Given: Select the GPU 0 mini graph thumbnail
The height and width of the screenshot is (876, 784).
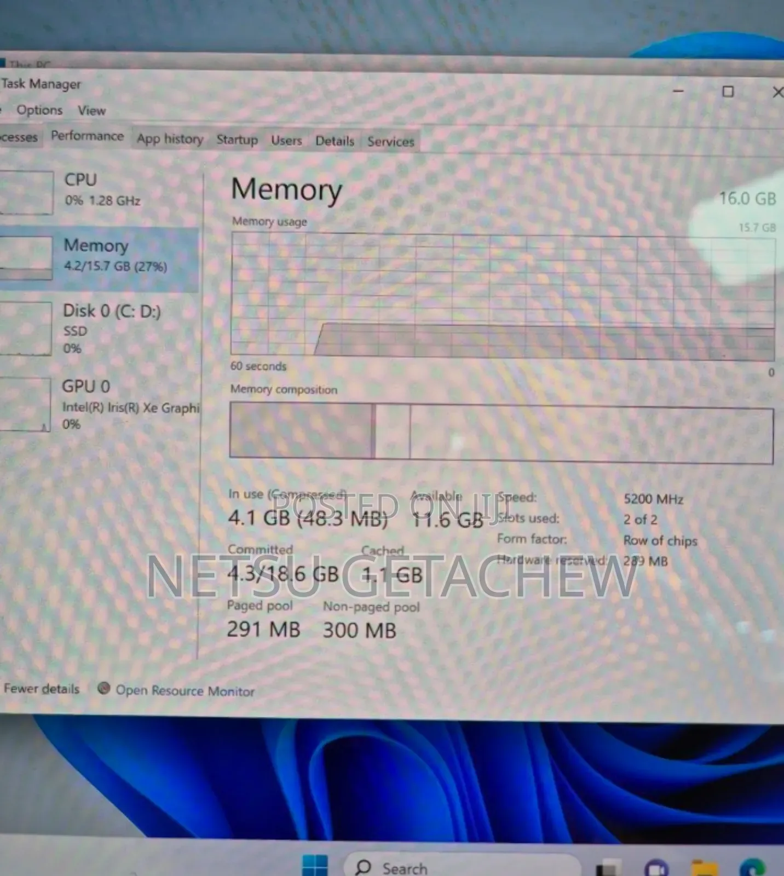Looking at the screenshot, I should pyautogui.click(x=25, y=405).
